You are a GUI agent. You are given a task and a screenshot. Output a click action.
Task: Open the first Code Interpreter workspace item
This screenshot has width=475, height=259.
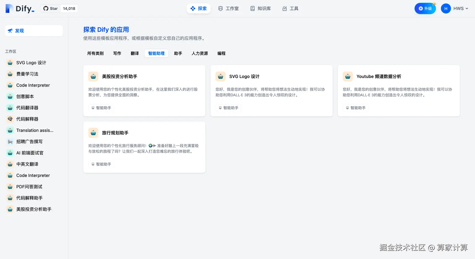point(34,85)
